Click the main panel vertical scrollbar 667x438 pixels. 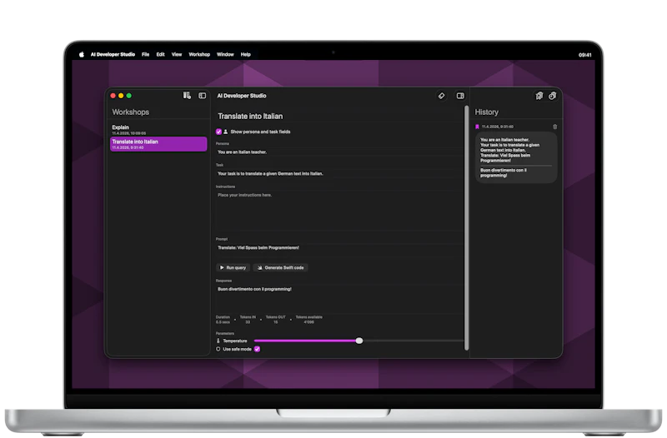[x=466, y=227]
